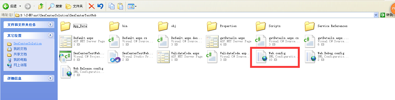This screenshot has width=395, height=100.
Task: Select the bin folder icon
Action: click(x=114, y=26)
